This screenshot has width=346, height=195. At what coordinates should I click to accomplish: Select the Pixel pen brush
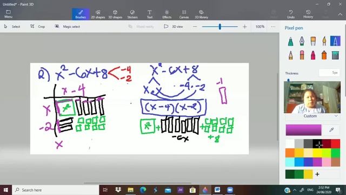pos(335,41)
